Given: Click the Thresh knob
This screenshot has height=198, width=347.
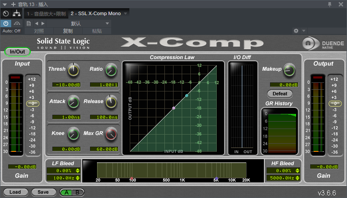Looking at the screenshot, I should [x=74, y=70].
